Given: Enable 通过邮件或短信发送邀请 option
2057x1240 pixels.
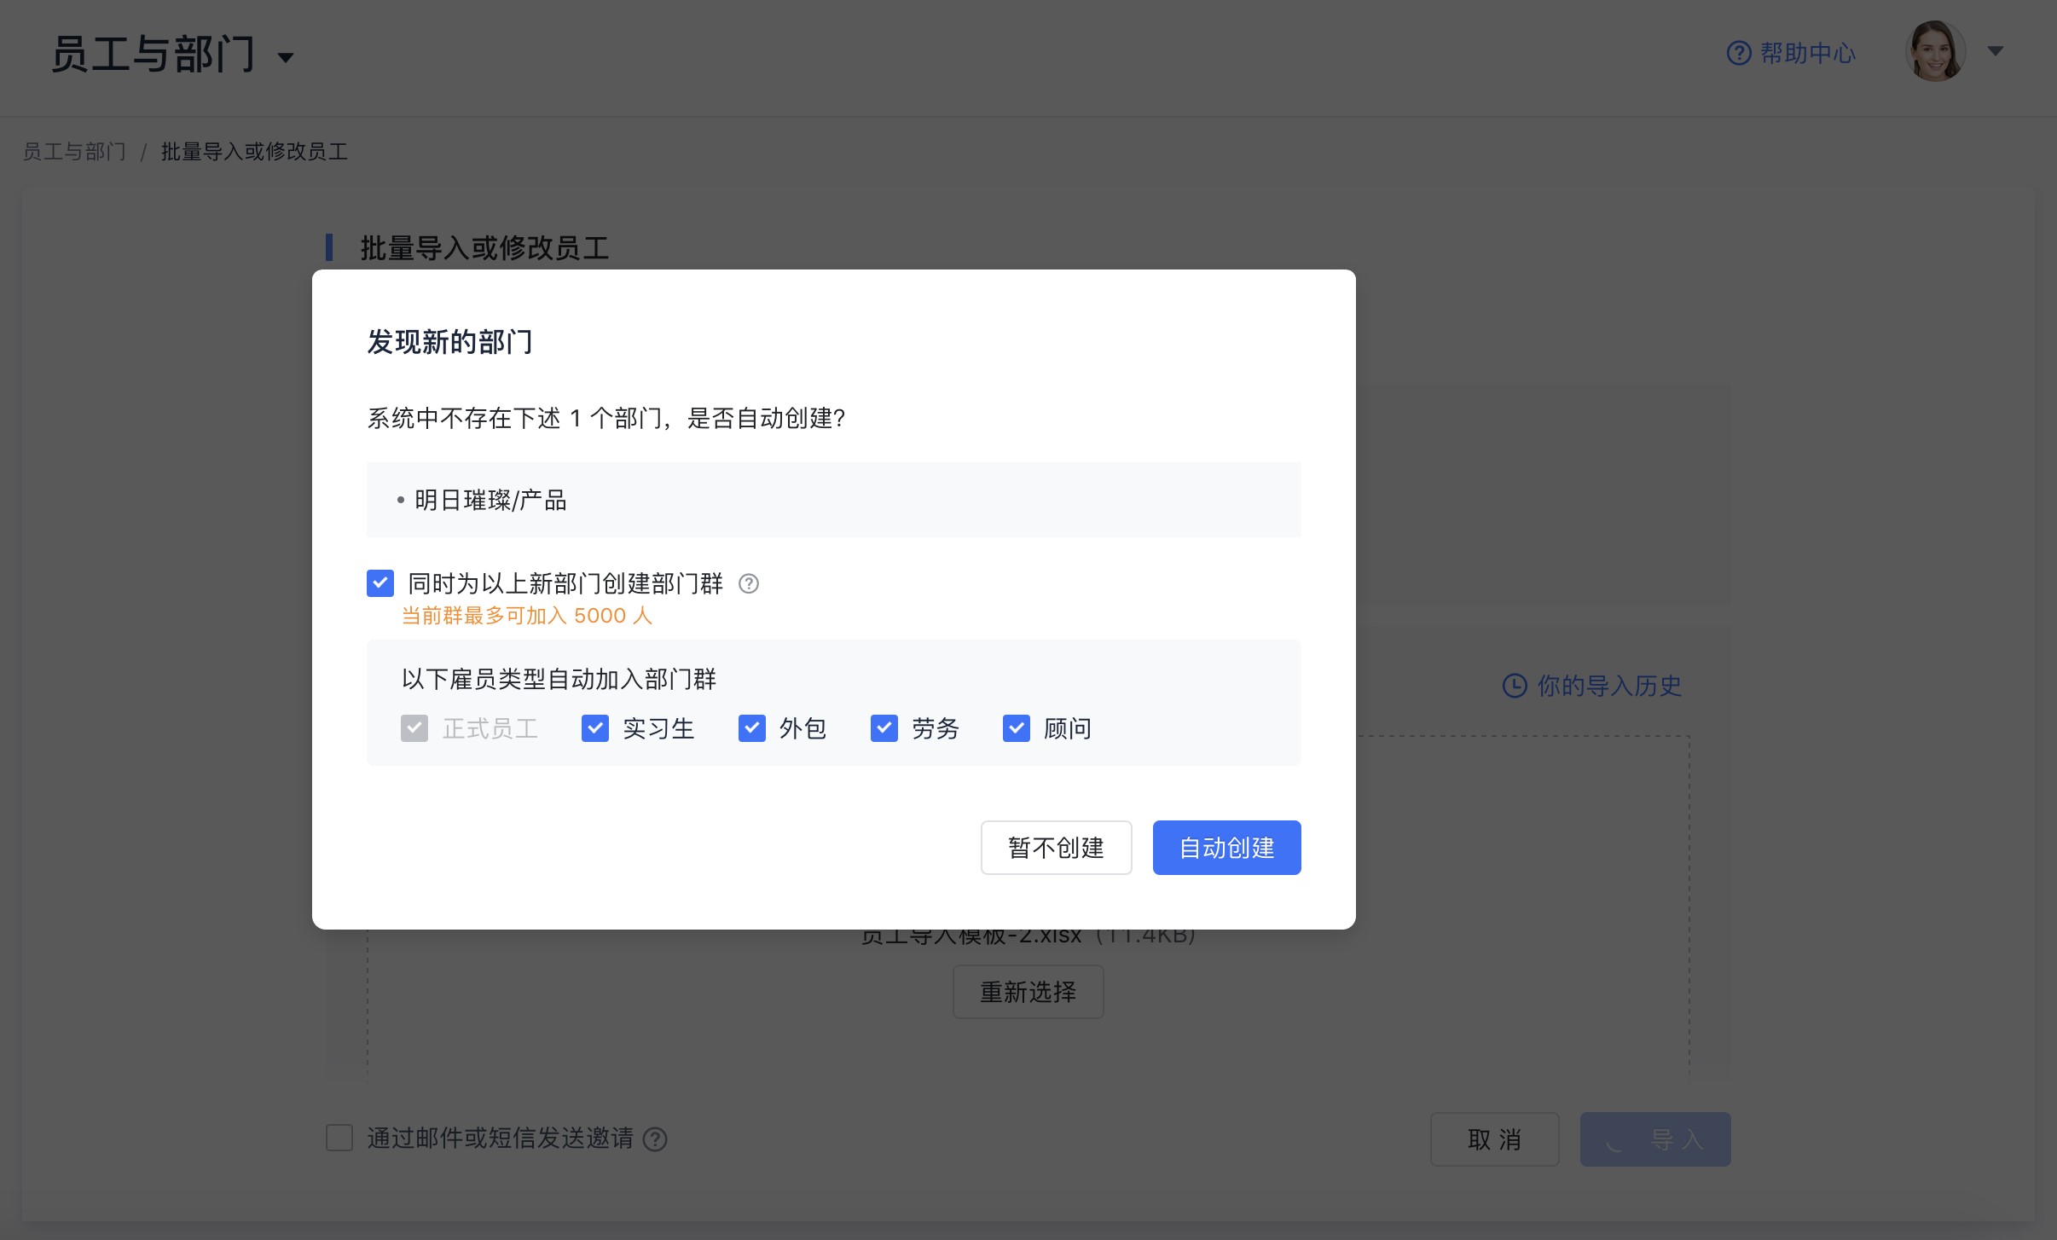Looking at the screenshot, I should pyautogui.click(x=339, y=1137).
